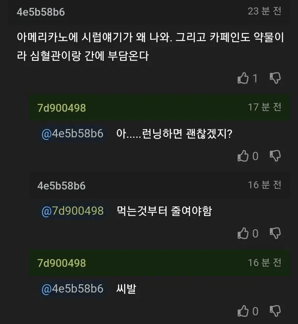Open the first highlighted 7d900498 username

pos(62,108)
